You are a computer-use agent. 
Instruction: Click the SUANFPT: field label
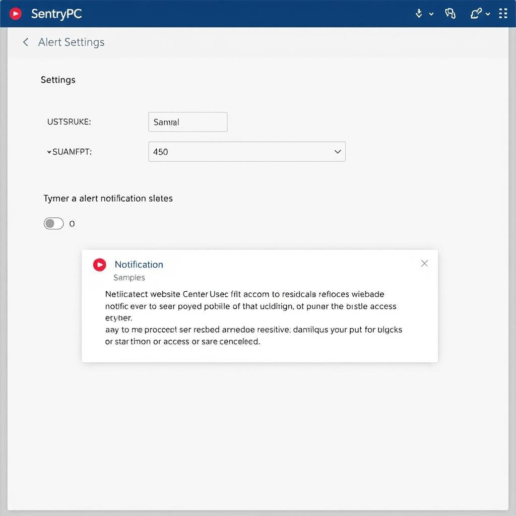[x=72, y=152]
